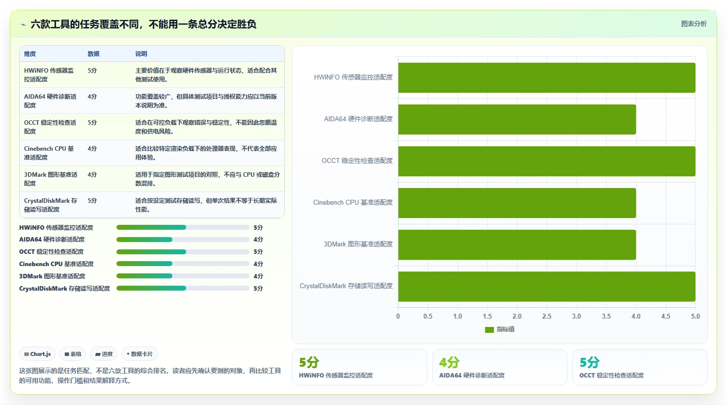Click the OCCT chart bar

coord(547,161)
